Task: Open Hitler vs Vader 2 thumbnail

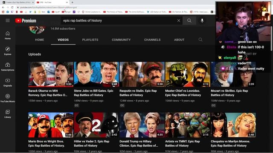Action: (x=96, y=125)
